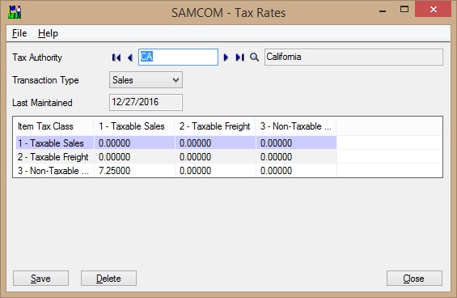Click the Last Maintained date field

coord(146,103)
